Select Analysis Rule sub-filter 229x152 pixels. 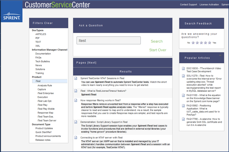coord(45,86)
